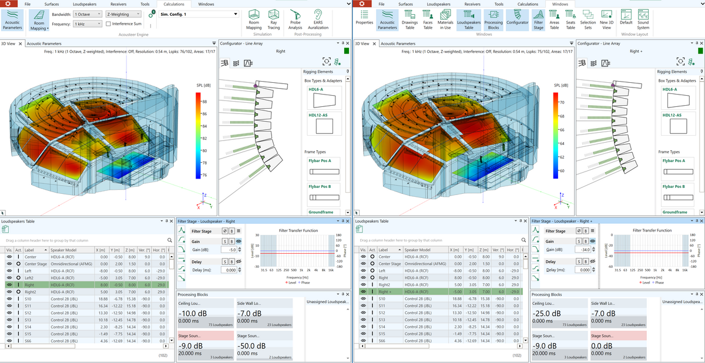Toggle active state of Right2, left table
This screenshot has width=705, height=363.
click(18, 291)
